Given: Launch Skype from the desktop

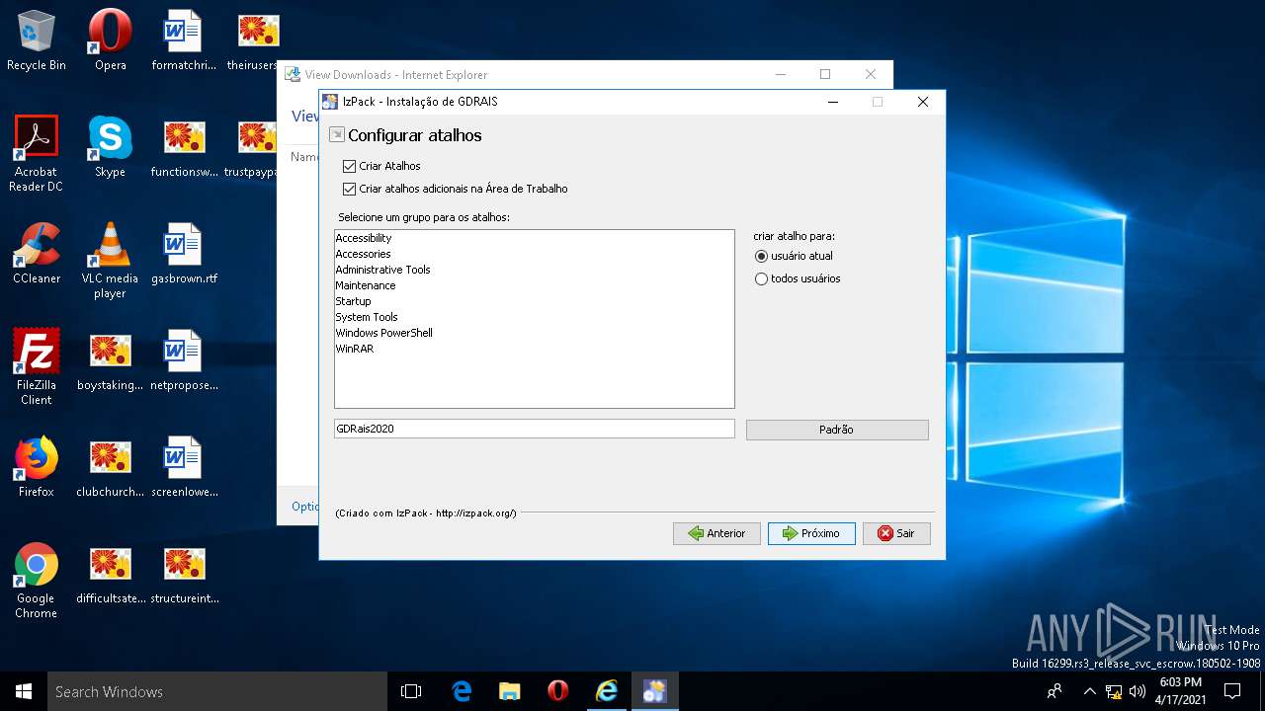Looking at the screenshot, I should pyautogui.click(x=111, y=146).
